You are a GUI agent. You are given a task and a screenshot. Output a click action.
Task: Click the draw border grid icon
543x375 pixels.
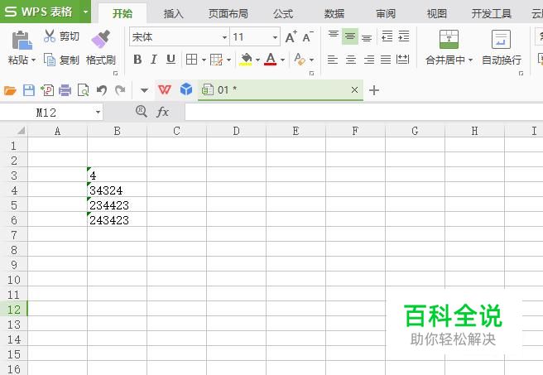(x=216, y=60)
